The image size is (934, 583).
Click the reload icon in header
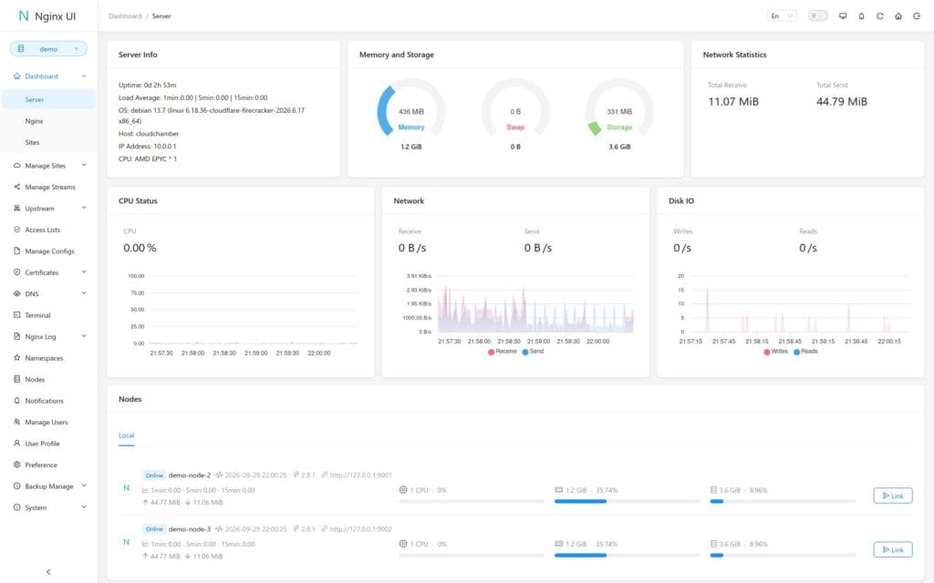(879, 16)
